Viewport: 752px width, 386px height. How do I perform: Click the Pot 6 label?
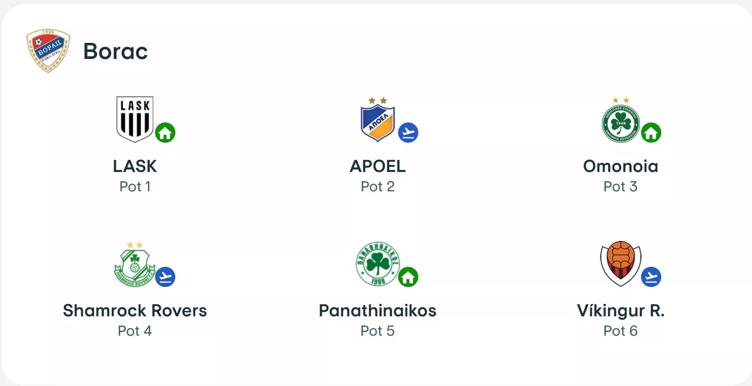coord(620,331)
